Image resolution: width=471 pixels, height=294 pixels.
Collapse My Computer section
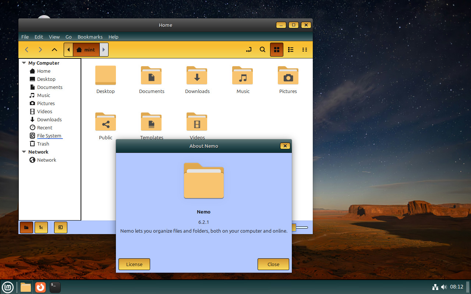24,63
